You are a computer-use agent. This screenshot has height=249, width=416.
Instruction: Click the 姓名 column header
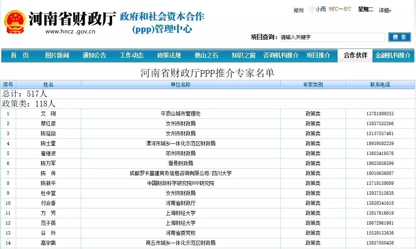coord(48,85)
